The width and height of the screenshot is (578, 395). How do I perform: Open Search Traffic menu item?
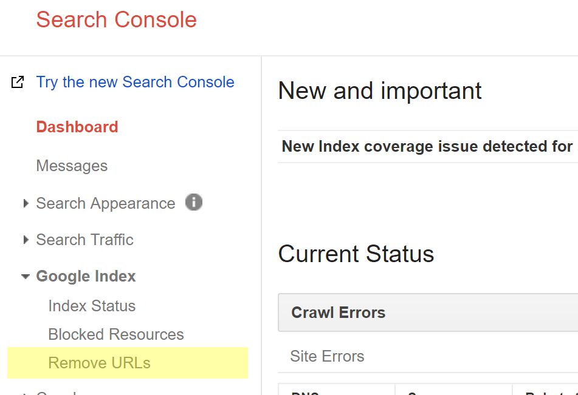pyautogui.click(x=84, y=240)
